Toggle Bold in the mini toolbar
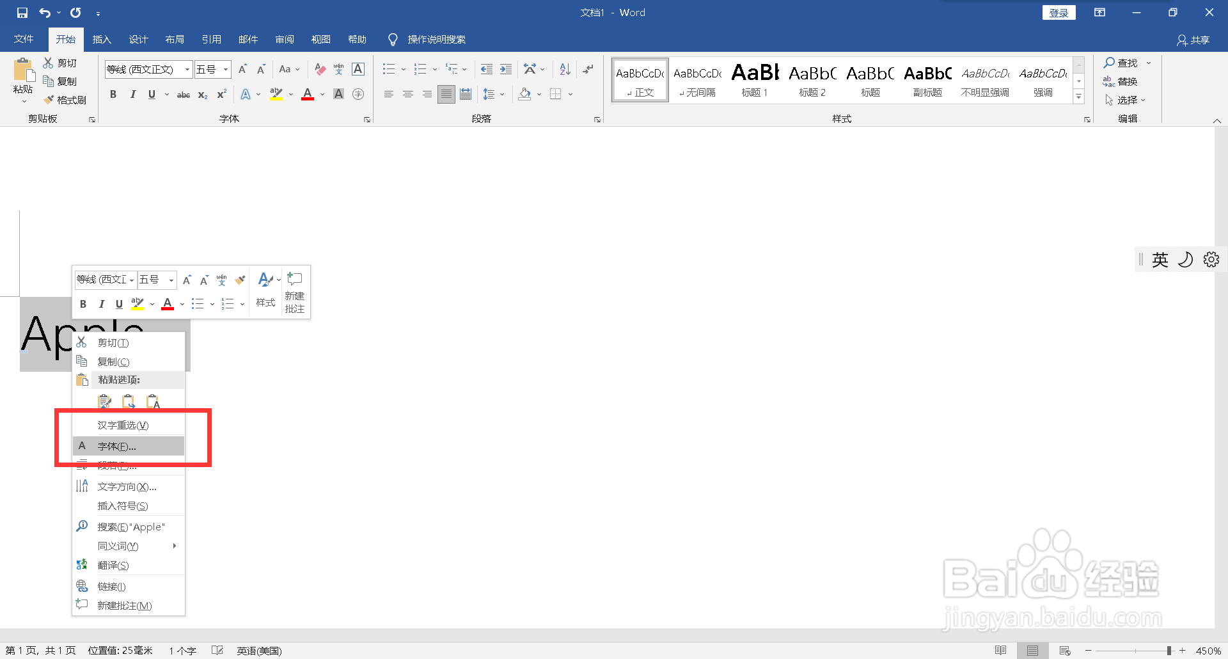The image size is (1228, 659). point(83,304)
